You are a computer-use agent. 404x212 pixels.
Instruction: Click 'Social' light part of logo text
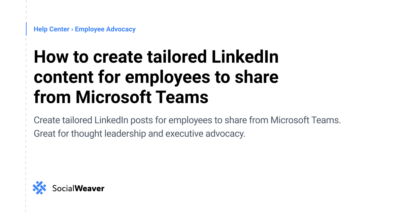pyautogui.click(x=63, y=188)
